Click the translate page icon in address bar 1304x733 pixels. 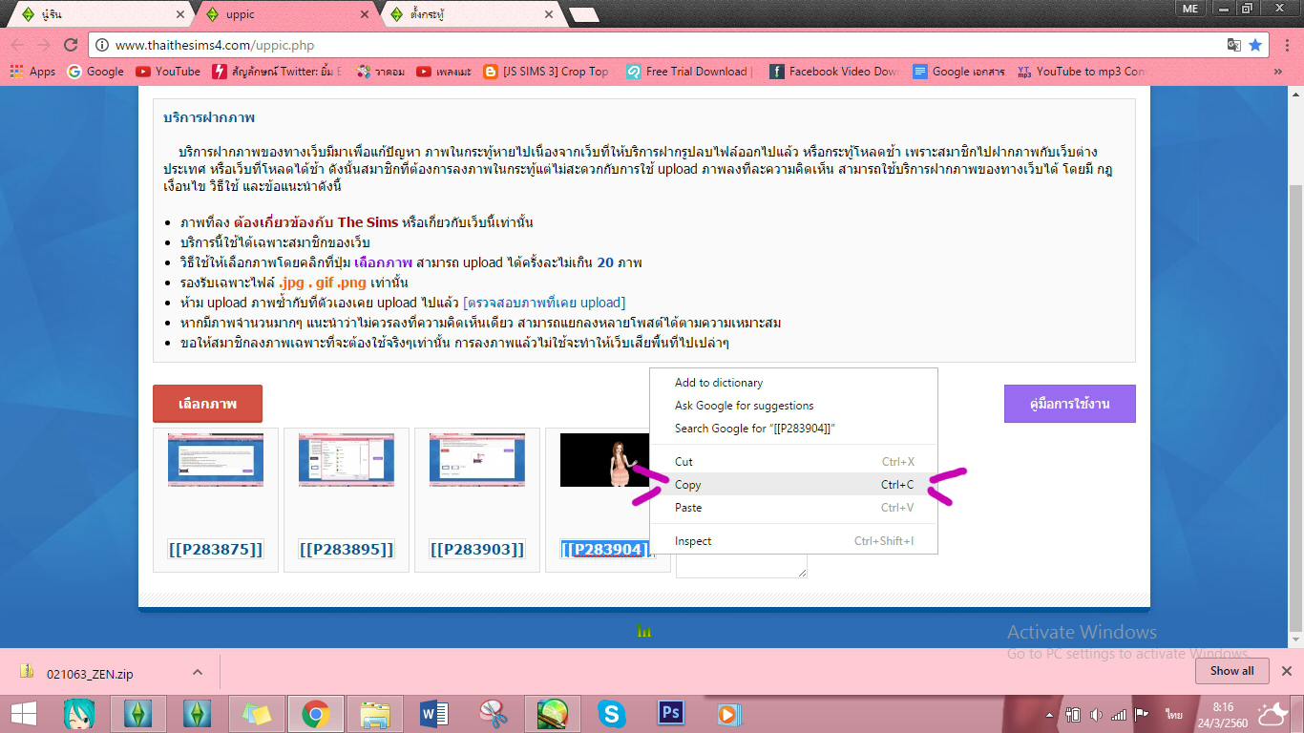(x=1234, y=45)
